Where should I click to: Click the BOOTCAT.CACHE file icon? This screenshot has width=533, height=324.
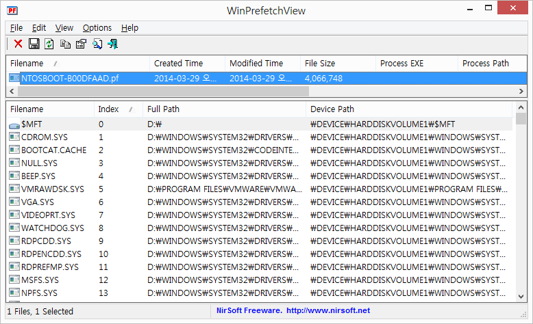[14, 150]
